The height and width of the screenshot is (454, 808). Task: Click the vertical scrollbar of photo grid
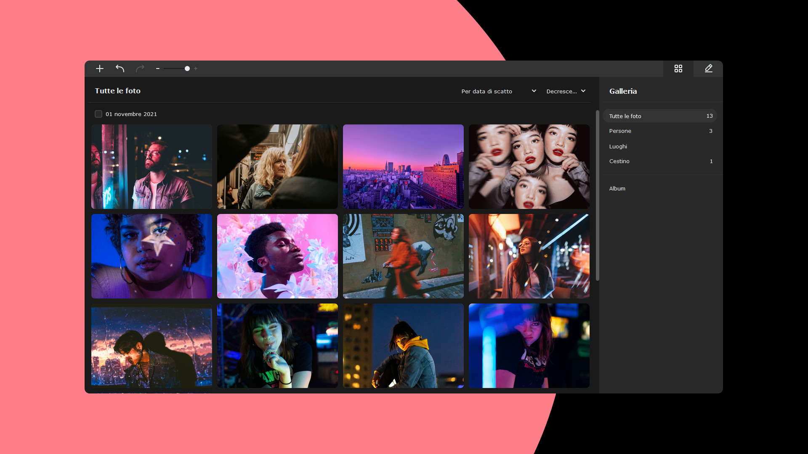click(x=597, y=195)
